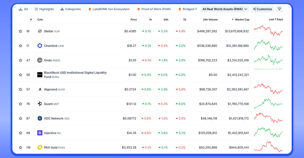Click flame icon beside Proof of Work
Screen dimensions: 304x158
pyautogui.click(x=139, y=9)
